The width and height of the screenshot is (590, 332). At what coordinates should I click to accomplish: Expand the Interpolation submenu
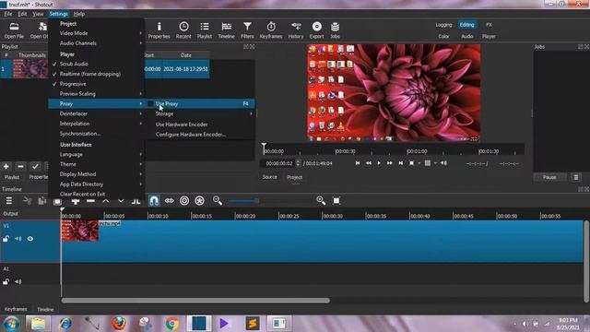pyautogui.click(x=96, y=124)
